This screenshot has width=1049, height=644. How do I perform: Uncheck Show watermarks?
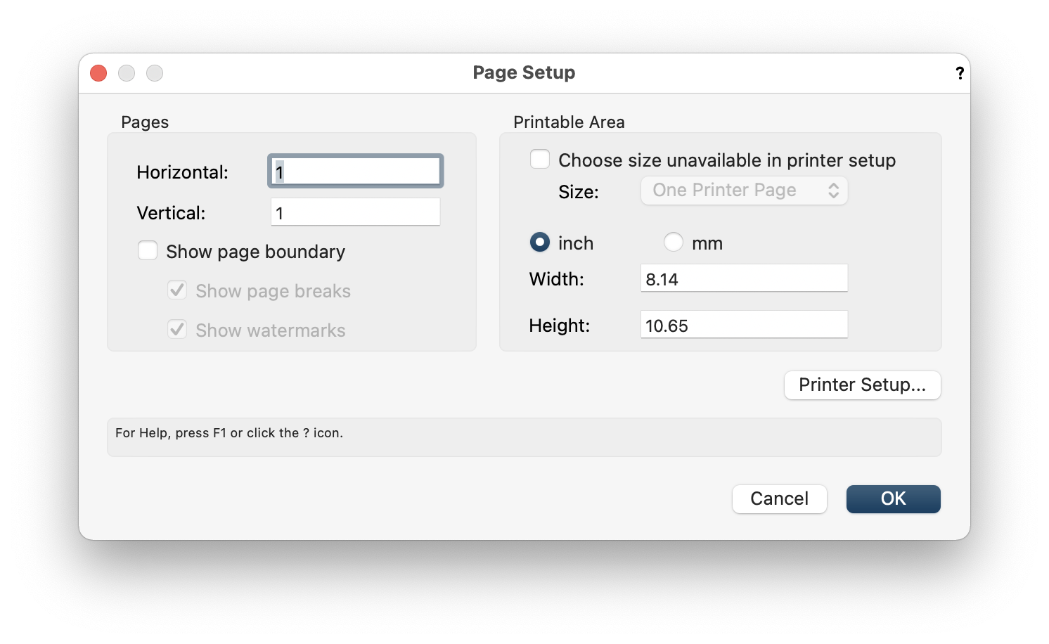pyautogui.click(x=176, y=329)
